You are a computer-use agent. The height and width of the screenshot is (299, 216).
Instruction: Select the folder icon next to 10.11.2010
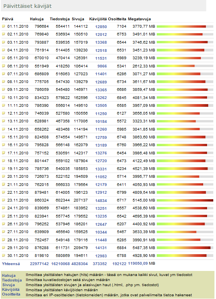point(4,97)
